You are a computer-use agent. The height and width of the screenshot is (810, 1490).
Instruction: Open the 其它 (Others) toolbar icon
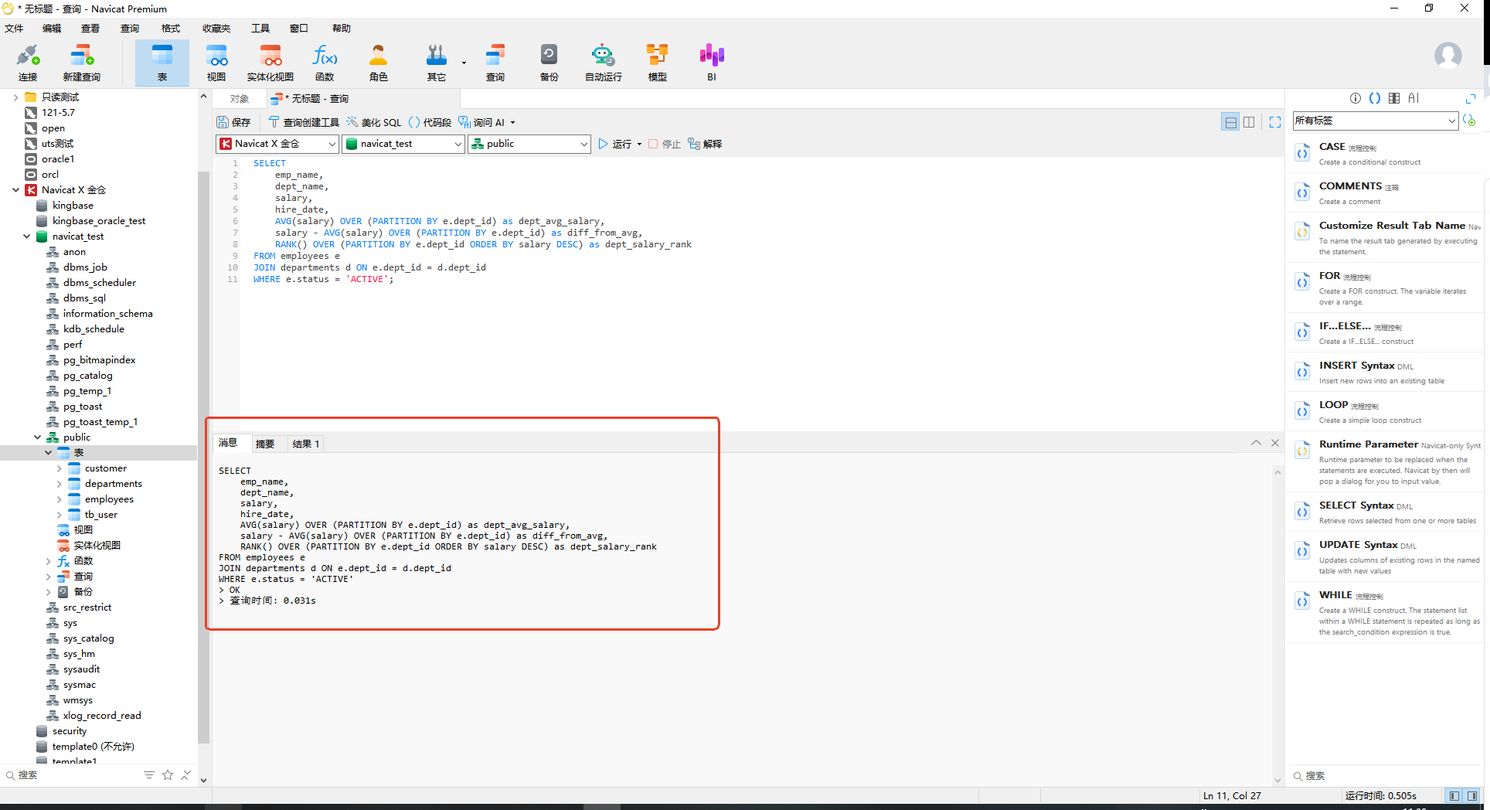click(x=437, y=63)
